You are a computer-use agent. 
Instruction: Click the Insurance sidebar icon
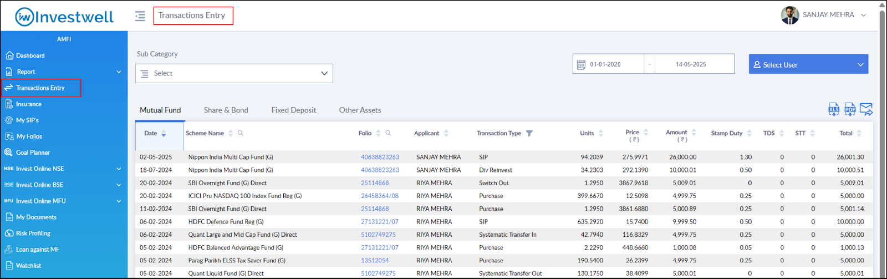point(9,104)
